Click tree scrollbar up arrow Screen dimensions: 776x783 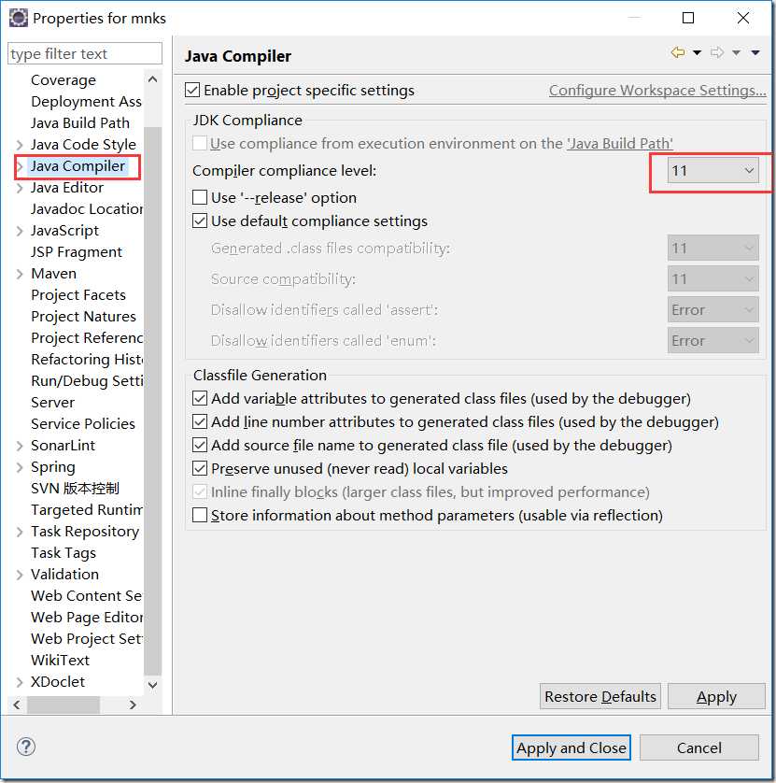pyautogui.click(x=153, y=78)
